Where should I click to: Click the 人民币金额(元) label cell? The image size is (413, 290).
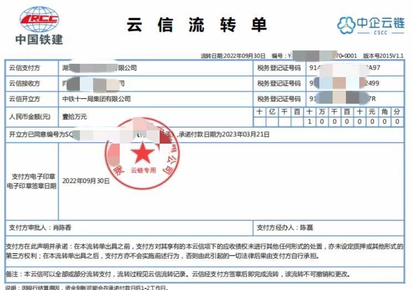tap(32, 116)
